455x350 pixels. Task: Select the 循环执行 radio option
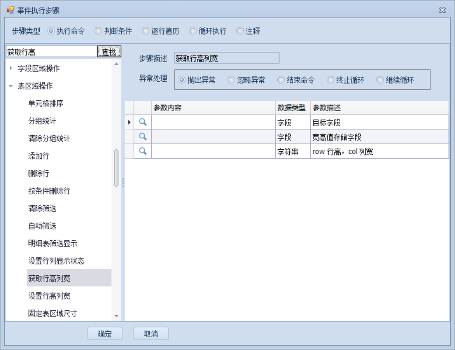pyautogui.click(x=192, y=31)
